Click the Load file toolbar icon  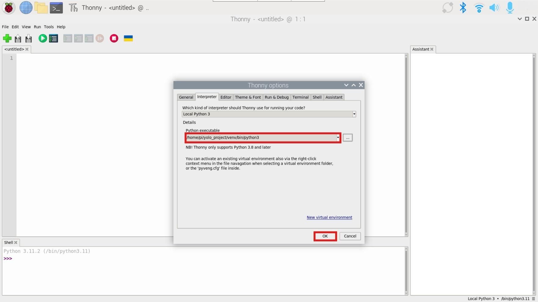coord(18,38)
